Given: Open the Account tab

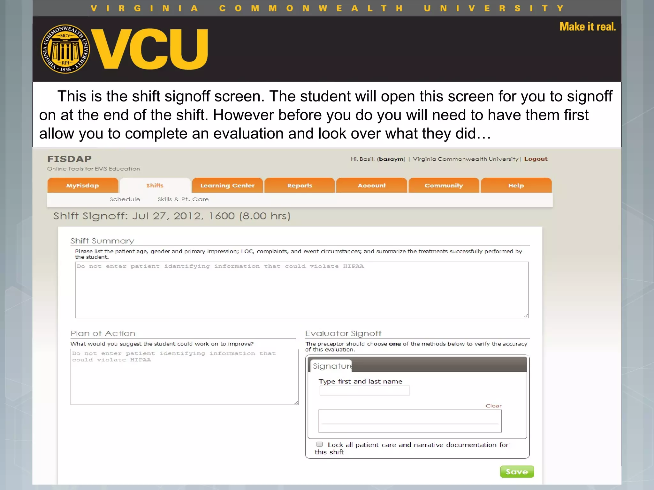Looking at the screenshot, I should coord(372,185).
